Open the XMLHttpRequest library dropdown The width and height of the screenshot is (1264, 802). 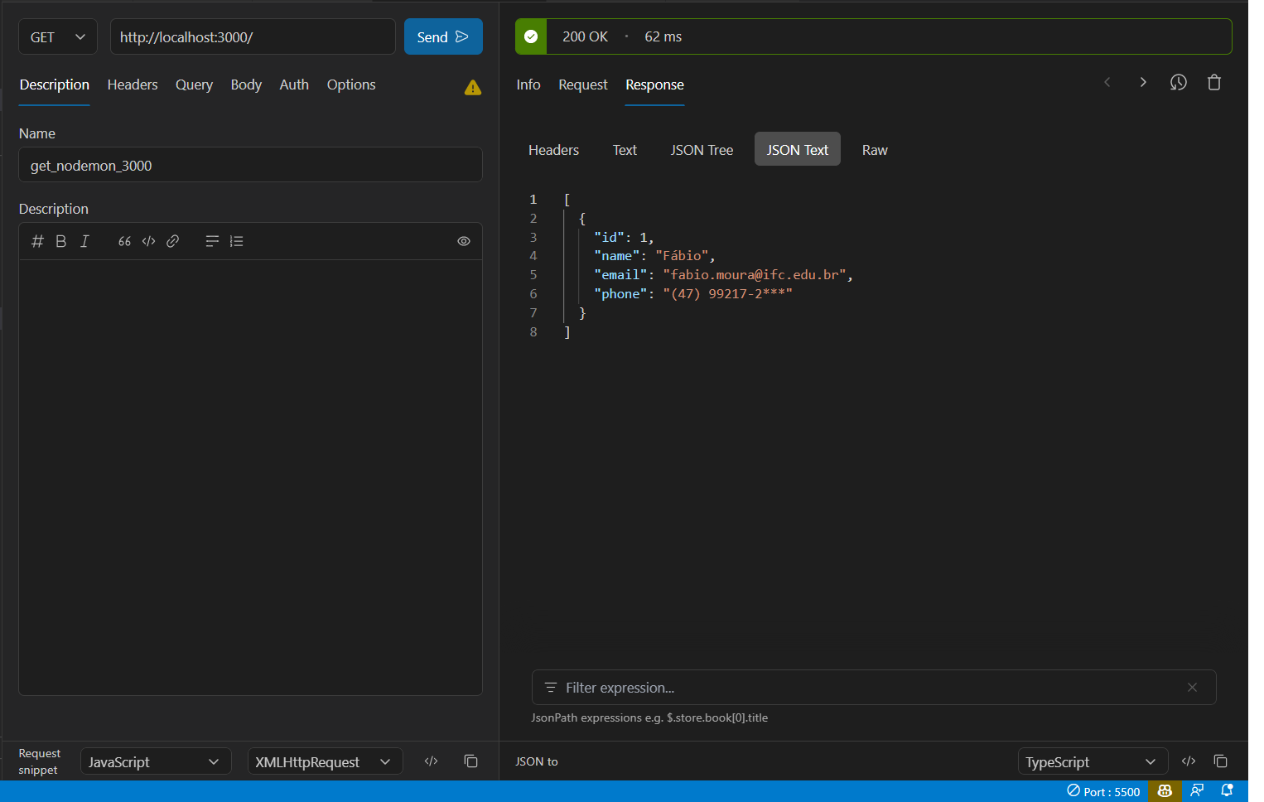tap(325, 761)
